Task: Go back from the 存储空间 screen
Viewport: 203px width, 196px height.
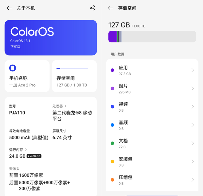Action: point(111,8)
